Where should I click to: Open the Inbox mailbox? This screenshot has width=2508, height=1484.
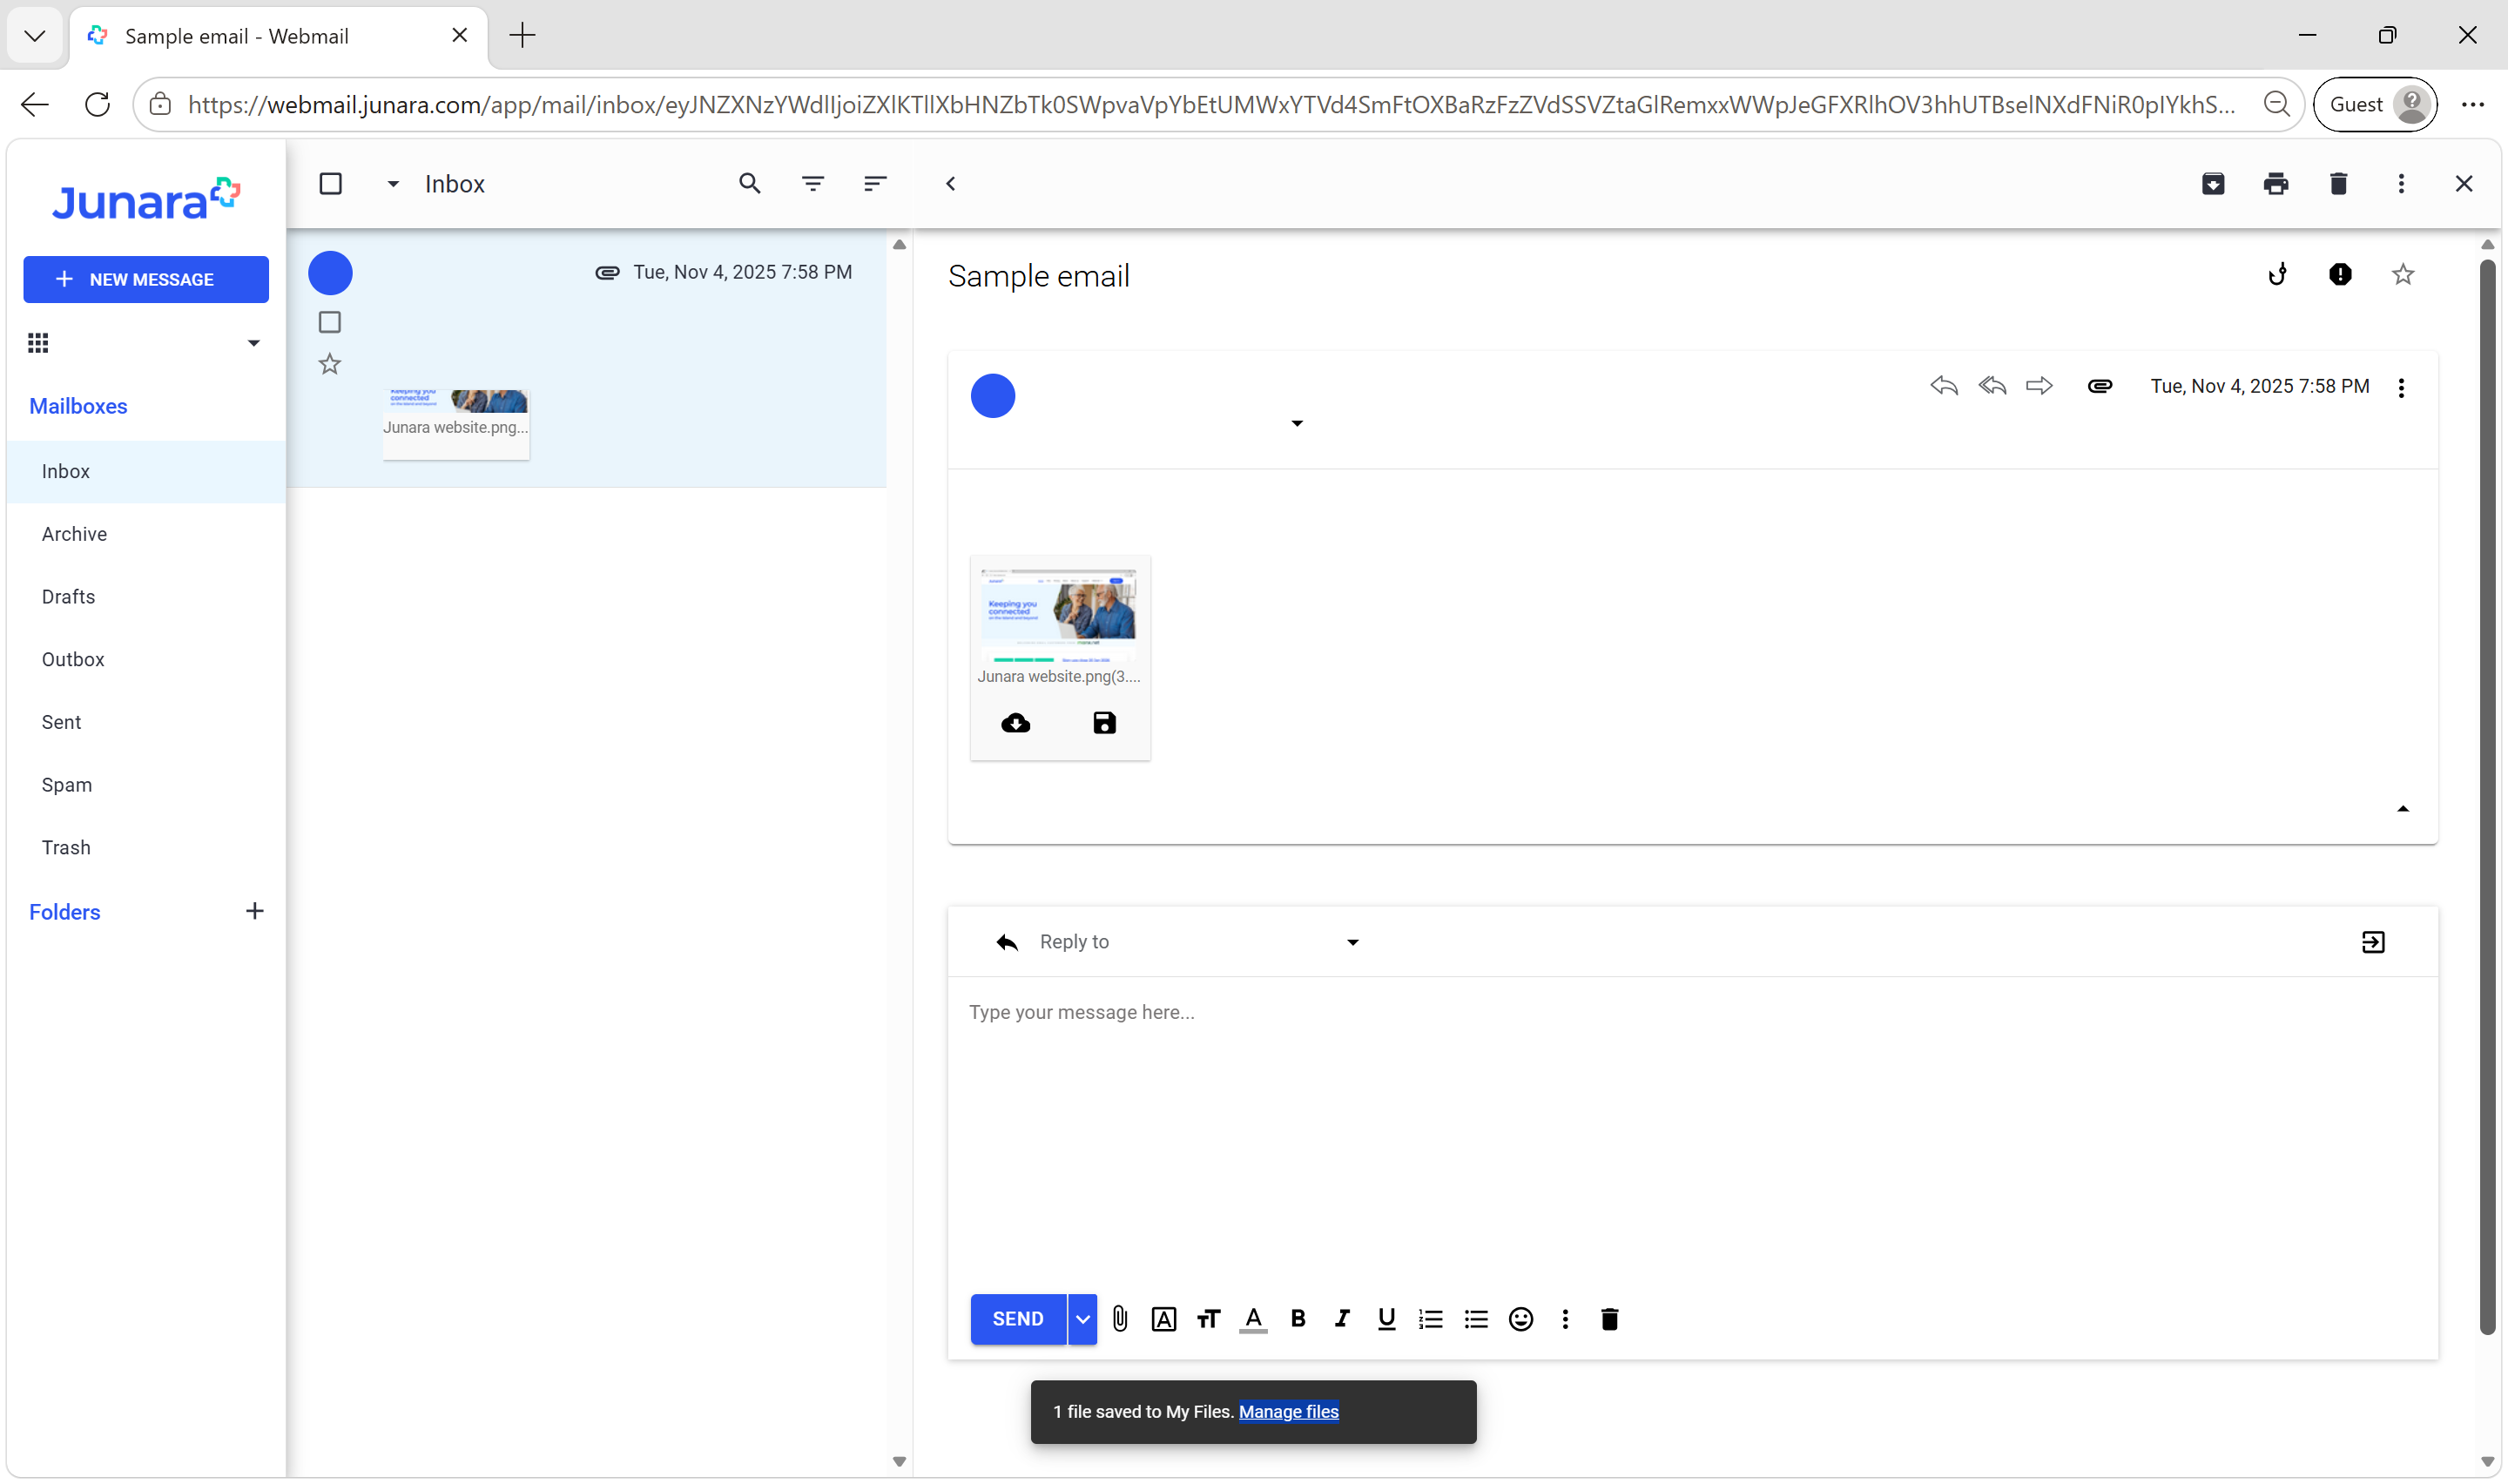click(x=146, y=471)
